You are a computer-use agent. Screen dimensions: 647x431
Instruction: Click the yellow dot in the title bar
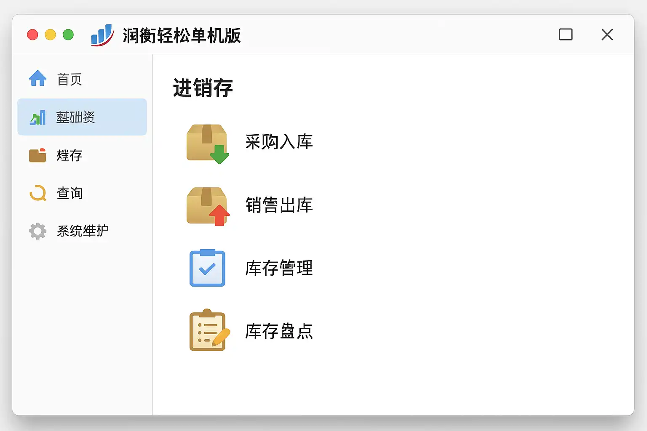[50, 35]
